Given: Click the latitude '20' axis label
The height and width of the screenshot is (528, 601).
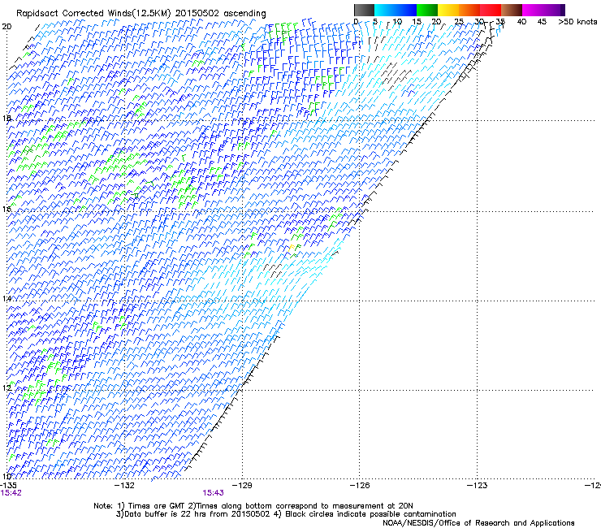Looking at the screenshot, I should [x=6, y=27].
